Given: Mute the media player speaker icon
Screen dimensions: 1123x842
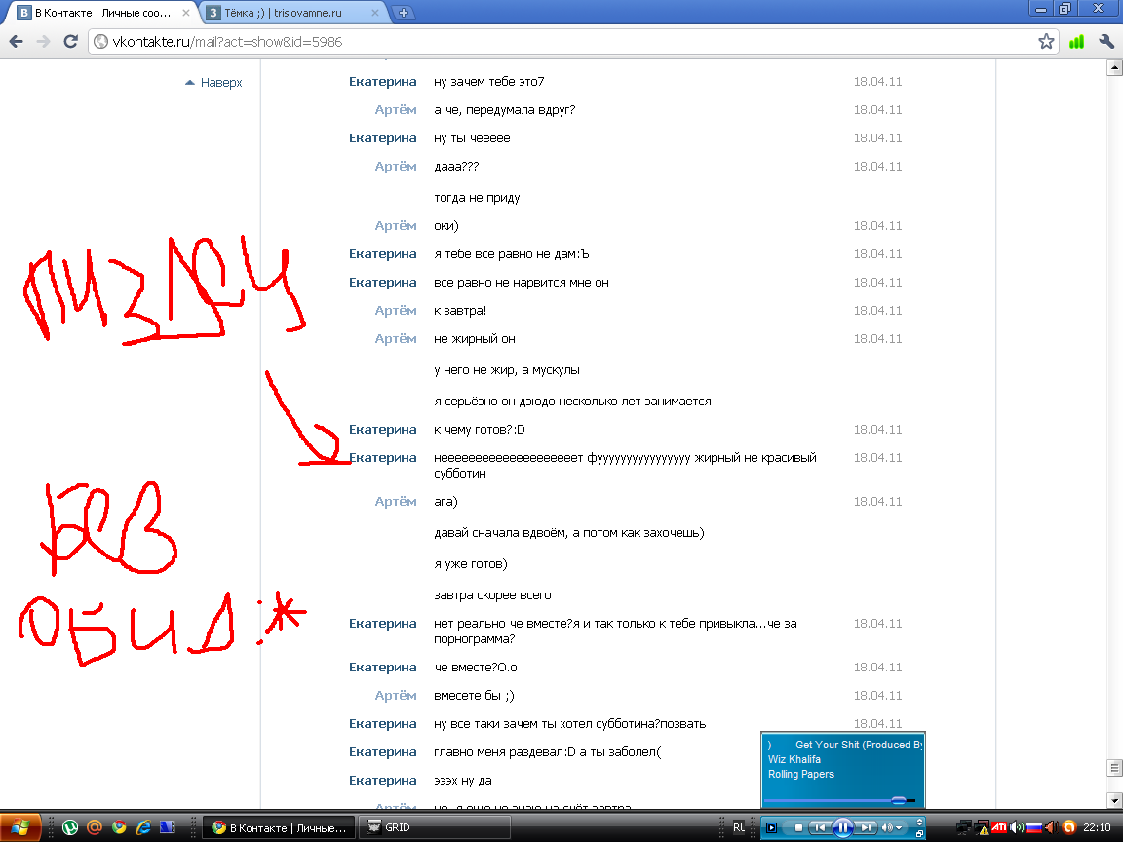Looking at the screenshot, I should (x=887, y=827).
